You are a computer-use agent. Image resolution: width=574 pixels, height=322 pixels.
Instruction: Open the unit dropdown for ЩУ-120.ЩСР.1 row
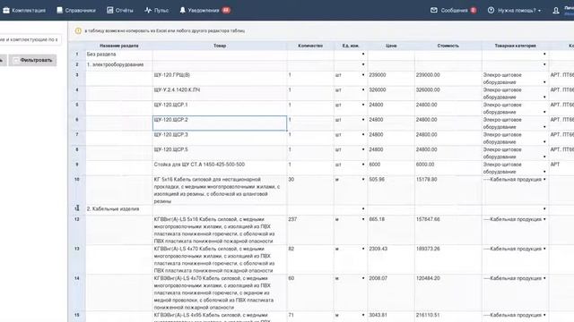tap(363, 105)
